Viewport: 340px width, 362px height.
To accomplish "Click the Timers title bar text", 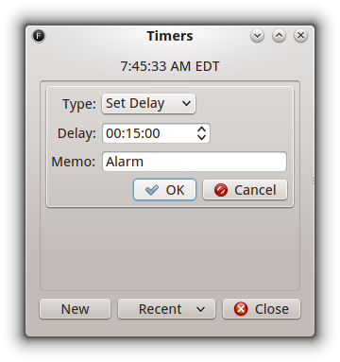I will [x=170, y=36].
